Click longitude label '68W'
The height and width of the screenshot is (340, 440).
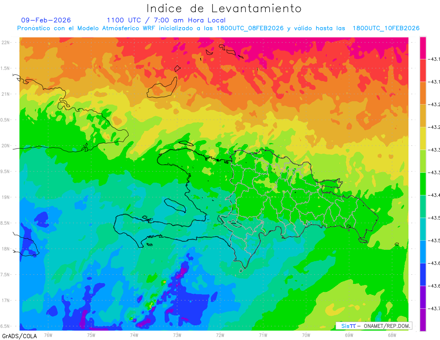point(392,334)
